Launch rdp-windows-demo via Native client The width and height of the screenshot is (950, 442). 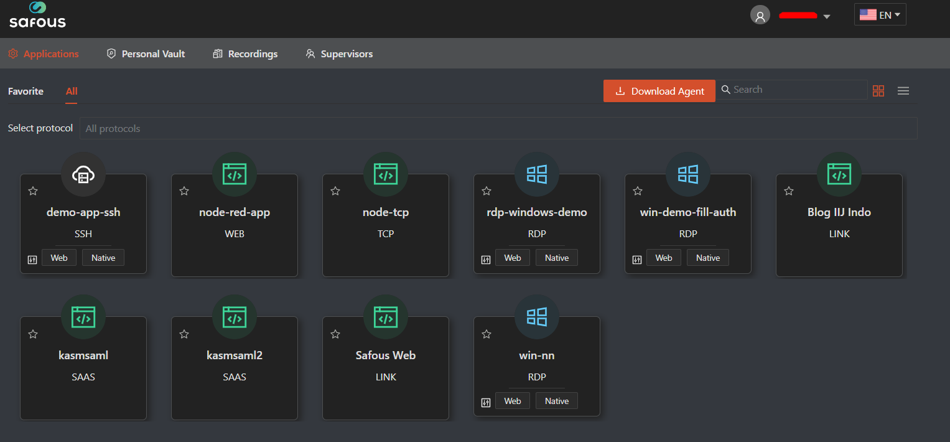[x=557, y=258]
